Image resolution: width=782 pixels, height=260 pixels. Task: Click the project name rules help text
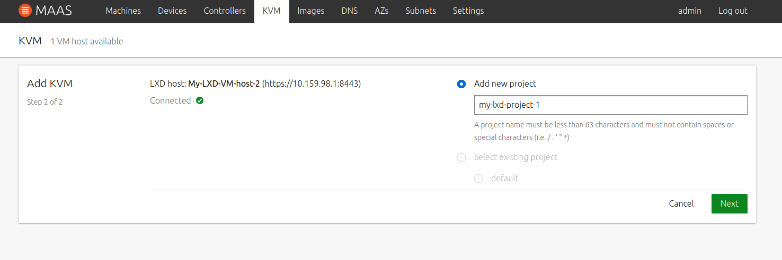(604, 131)
